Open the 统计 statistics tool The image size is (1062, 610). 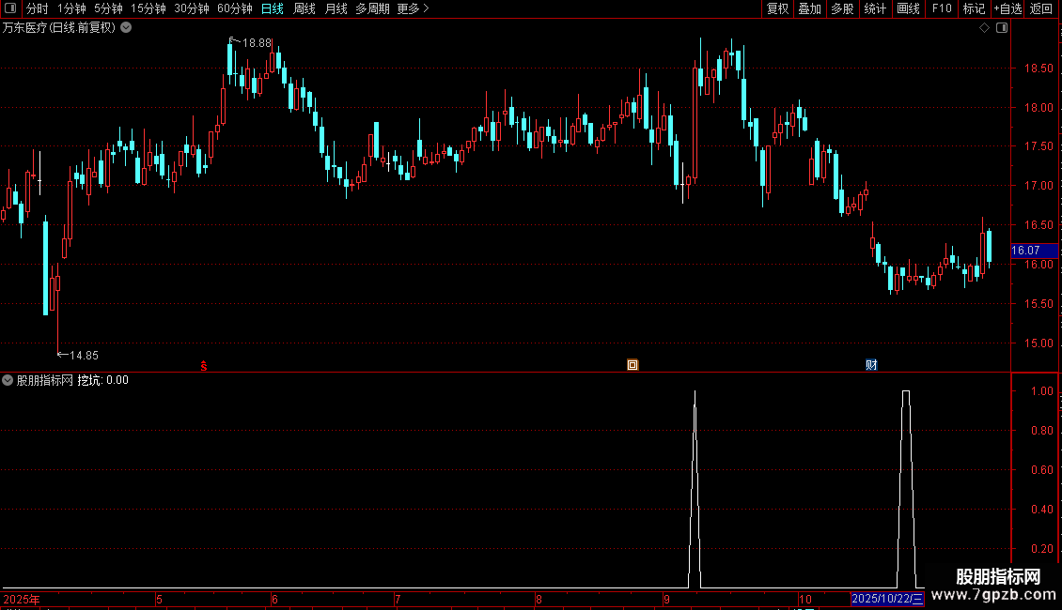point(875,8)
